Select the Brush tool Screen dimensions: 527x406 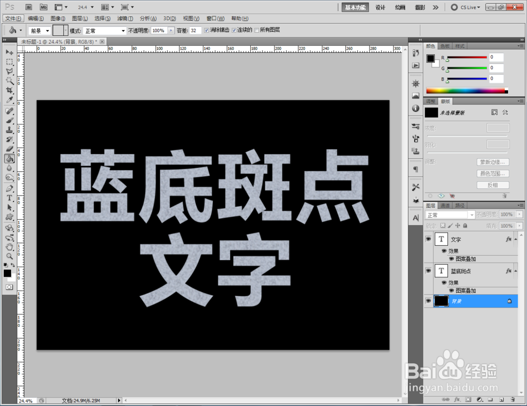click(9, 120)
